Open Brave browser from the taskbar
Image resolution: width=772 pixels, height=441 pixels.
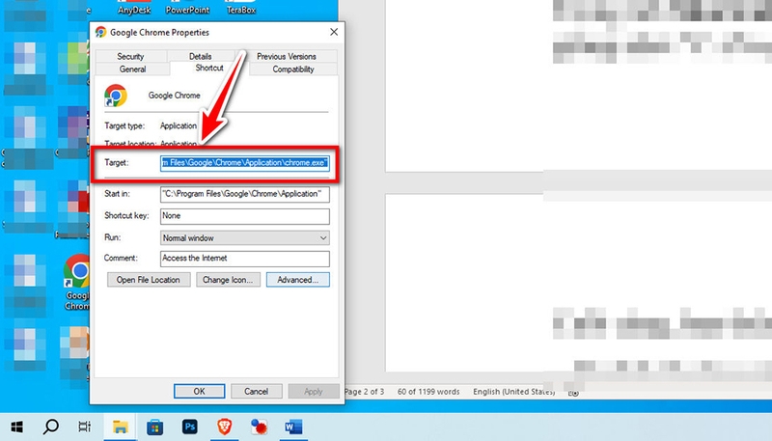pyautogui.click(x=225, y=427)
